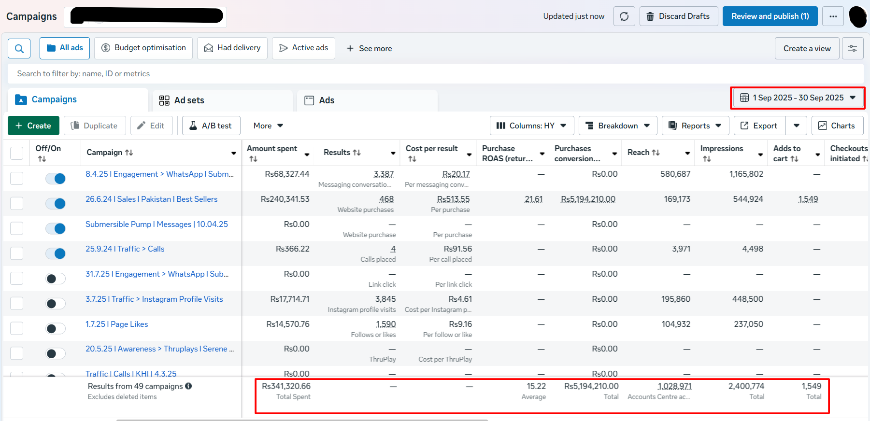Enable the 31.7.25 Engagement WhatsApp campaign
870x421 pixels.
coord(56,279)
